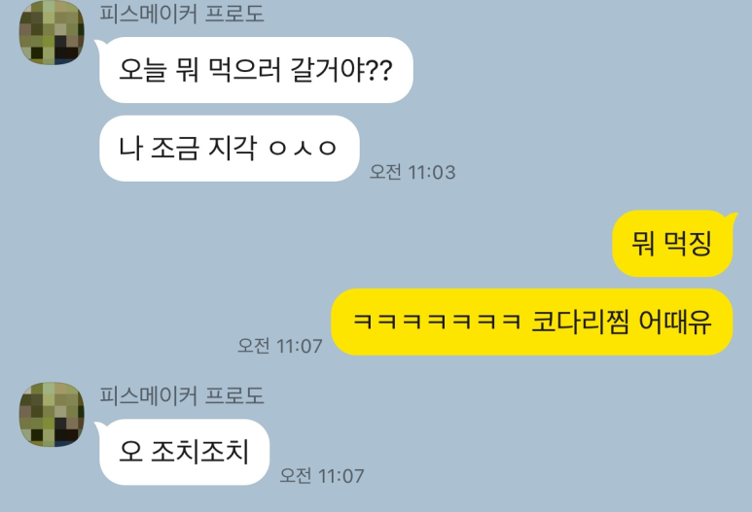Select the message 나 조금 지각 ㅇㅅㅇ
The width and height of the screenshot is (752, 512).
tap(228, 148)
